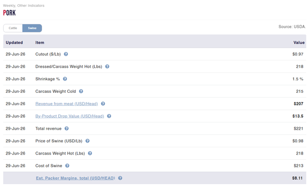This screenshot has width=307, height=186.
Task: Click help icon beside Dressed/Carcass Weight Hot
Action: coord(107,66)
